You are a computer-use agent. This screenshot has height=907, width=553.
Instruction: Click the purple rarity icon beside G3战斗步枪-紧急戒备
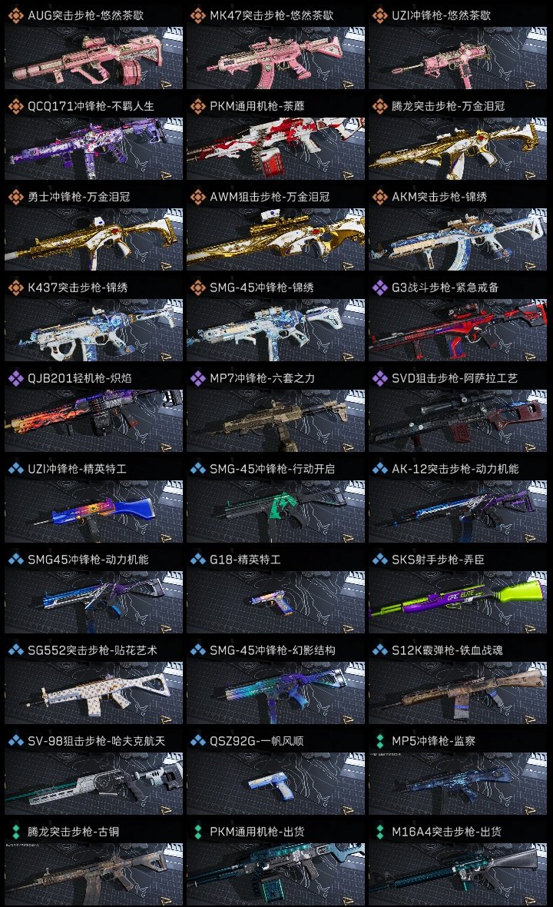click(379, 287)
